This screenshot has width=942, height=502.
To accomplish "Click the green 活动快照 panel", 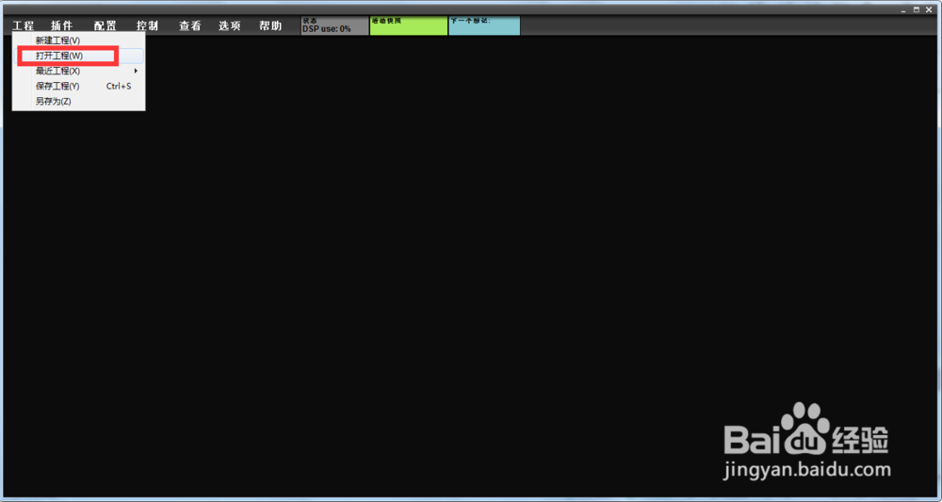I will (409, 25).
